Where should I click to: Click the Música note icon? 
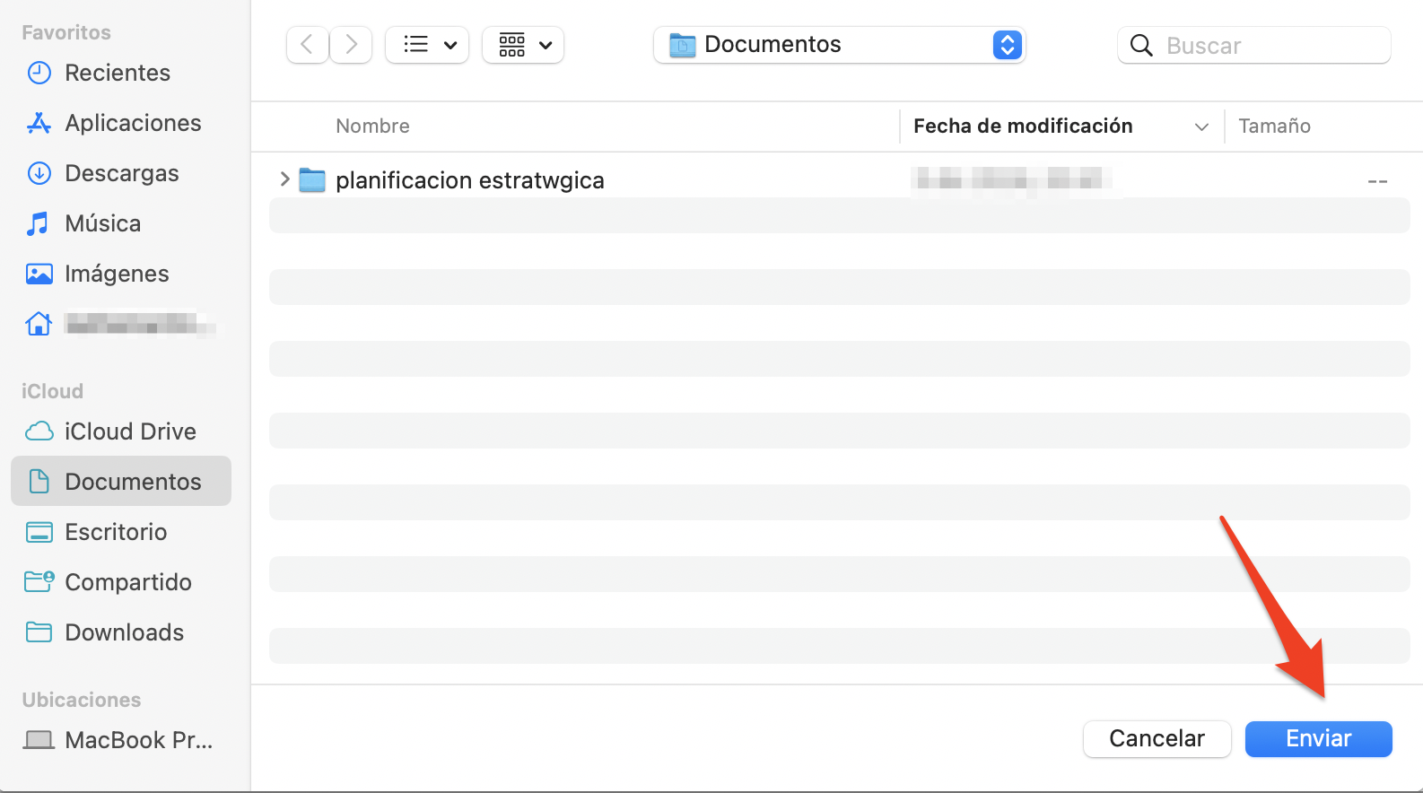coord(38,223)
